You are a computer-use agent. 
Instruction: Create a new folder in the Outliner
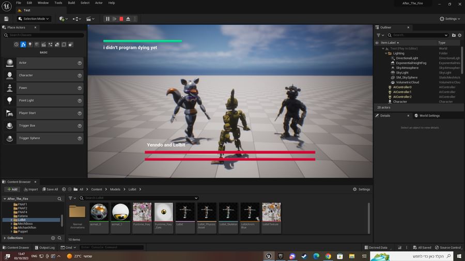coord(454,35)
